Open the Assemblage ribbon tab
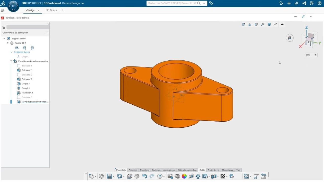The height and width of the screenshot is (182, 324). point(169,170)
